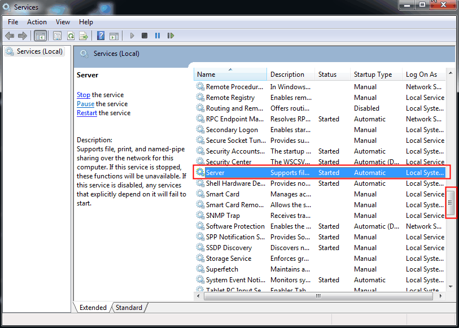Click the Forward arrow toolbar icon
459x328 pixels.
click(x=23, y=36)
